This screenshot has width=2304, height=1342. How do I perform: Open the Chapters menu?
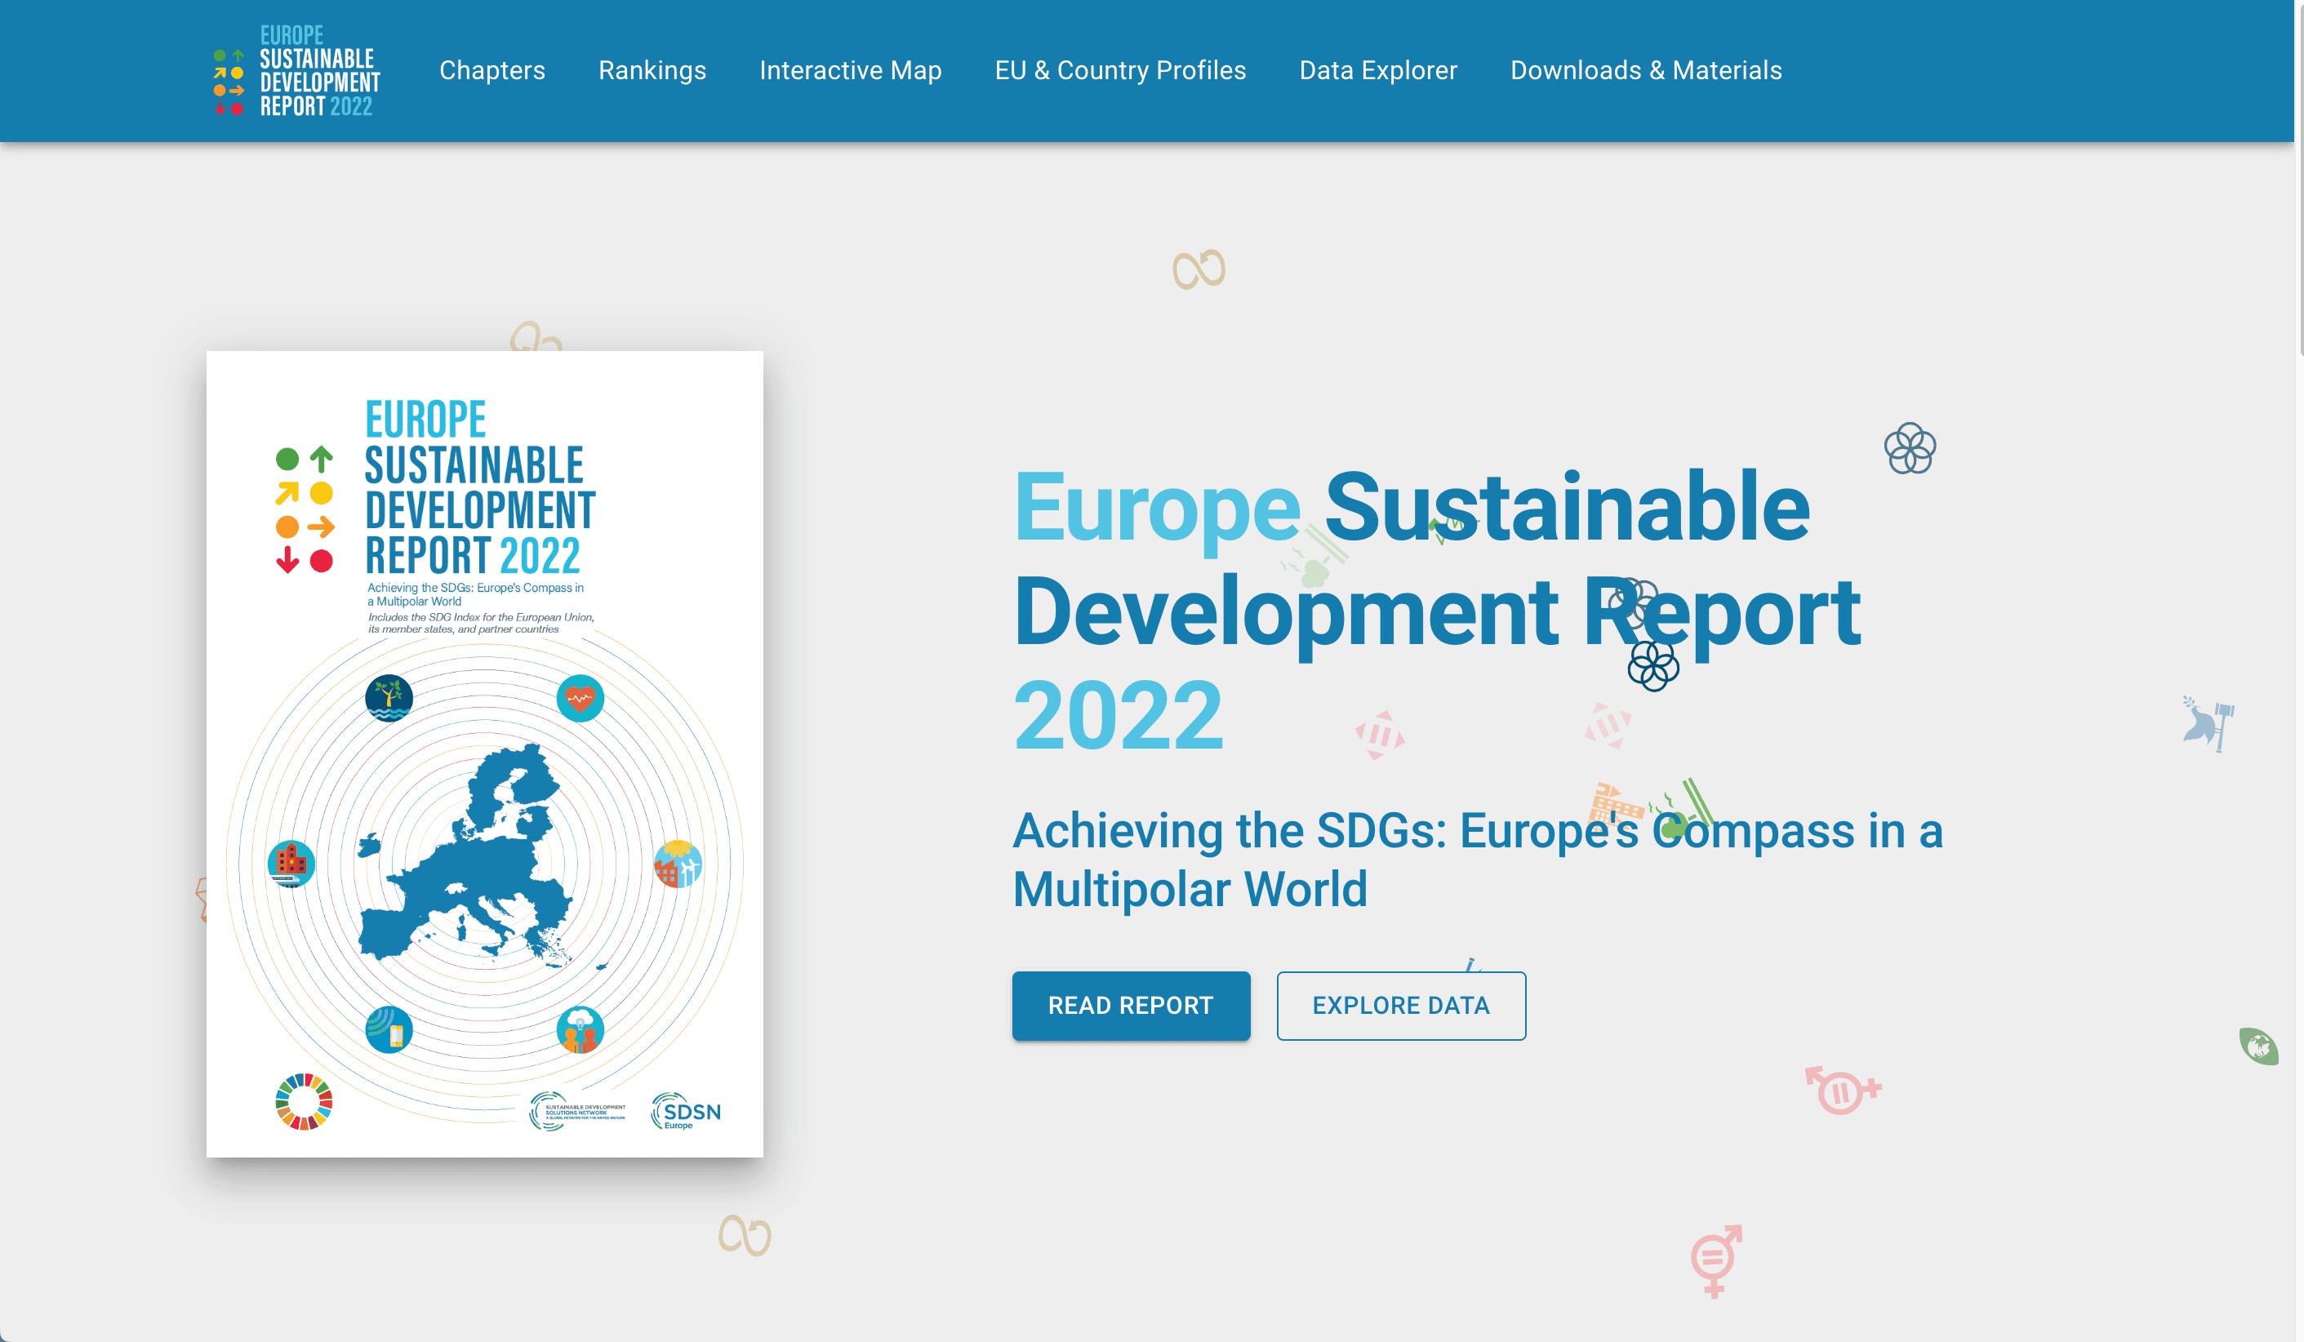(x=491, y=70)
